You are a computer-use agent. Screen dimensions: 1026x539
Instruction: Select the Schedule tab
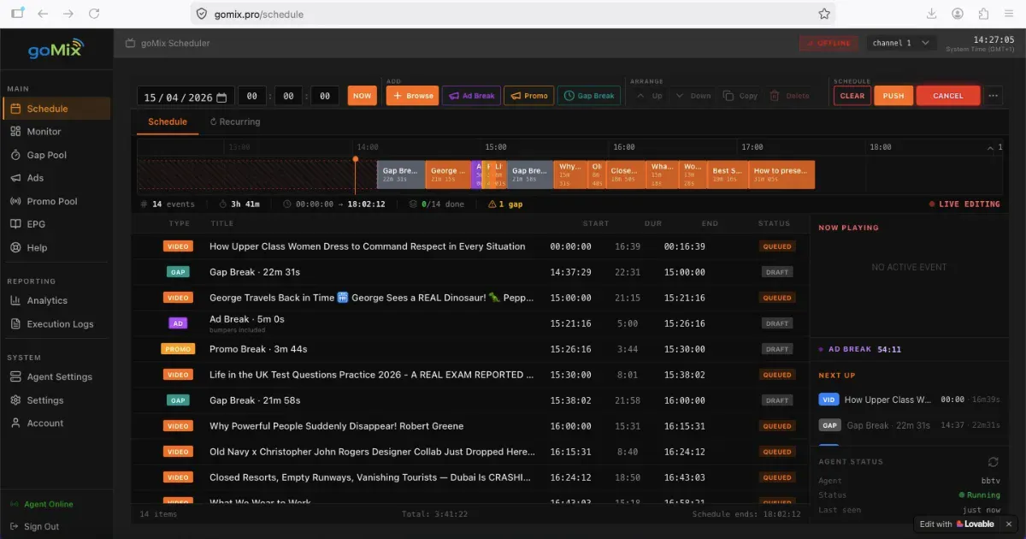(x=168, y=122)
